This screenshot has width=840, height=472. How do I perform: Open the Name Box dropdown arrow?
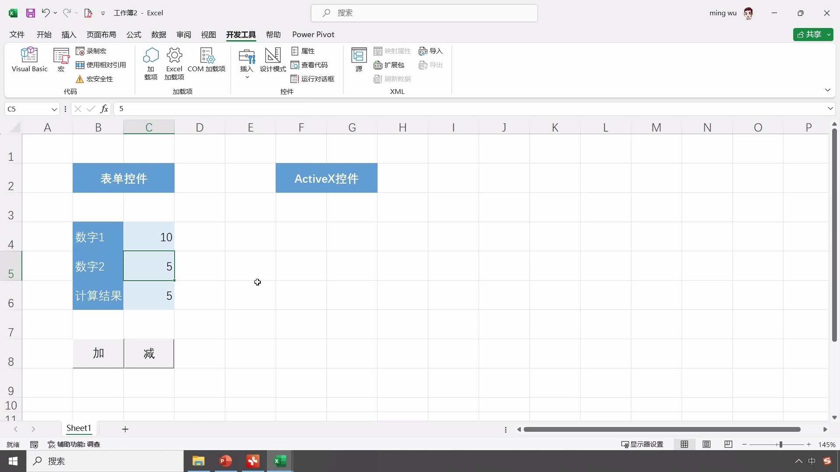coord(54,109)
